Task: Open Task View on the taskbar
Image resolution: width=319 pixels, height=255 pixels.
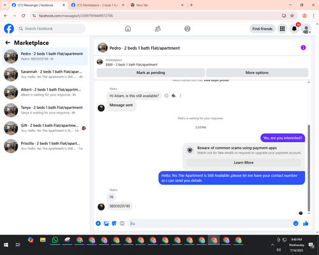Action: pos(18,245)
